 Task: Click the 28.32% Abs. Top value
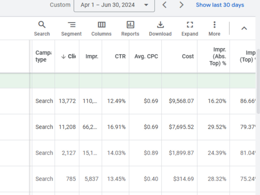pyautogui.click(x=217, y=179)
